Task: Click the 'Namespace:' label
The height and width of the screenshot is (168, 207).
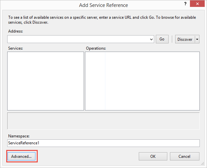Action: [x=19, y=136]
